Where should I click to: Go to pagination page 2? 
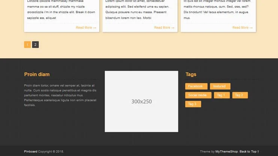(35, 45)
